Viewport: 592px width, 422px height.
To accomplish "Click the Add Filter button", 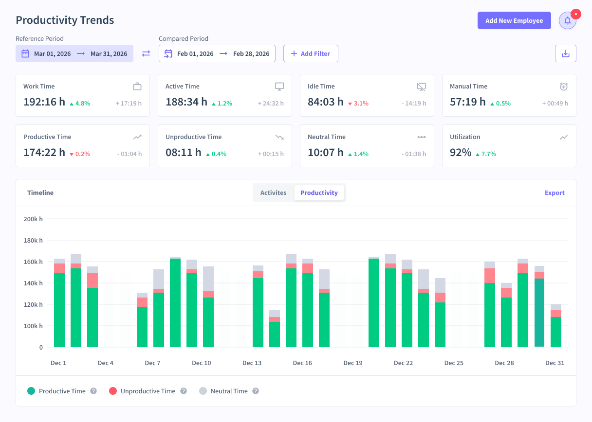I will [x=311, y=53].
